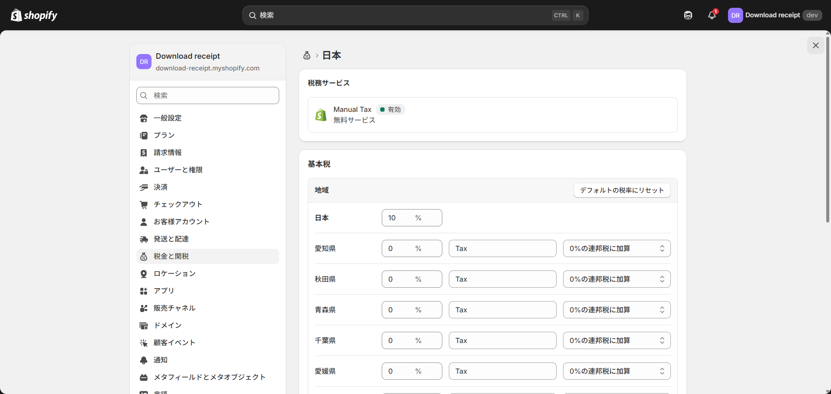Click the 日本 breadcrumb title
Screen dimensions: 831x394
(x=332, y=55)
